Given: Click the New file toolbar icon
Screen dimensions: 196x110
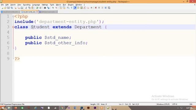Looking at the screenshot, I should (x=2, y=8).
